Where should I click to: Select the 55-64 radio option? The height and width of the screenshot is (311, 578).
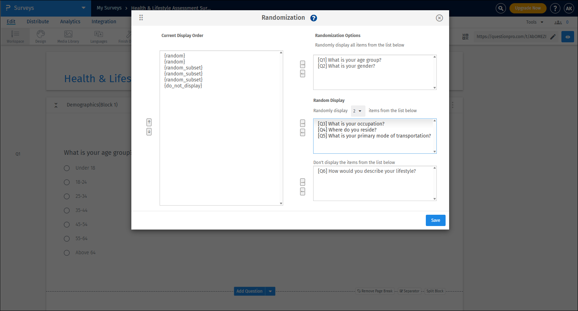(x=67, y=239)
